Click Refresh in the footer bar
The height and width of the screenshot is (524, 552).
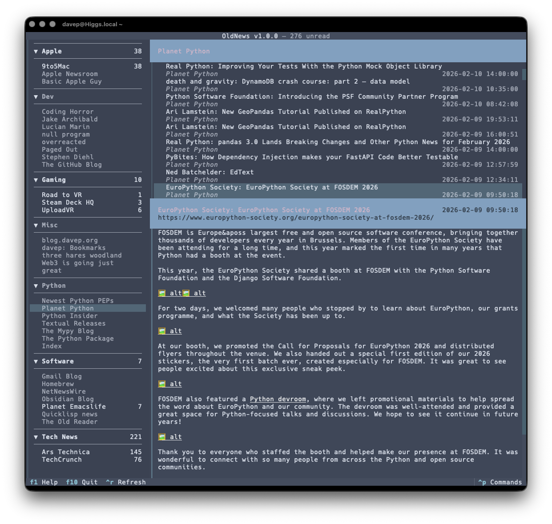click(x=131, y=482)
